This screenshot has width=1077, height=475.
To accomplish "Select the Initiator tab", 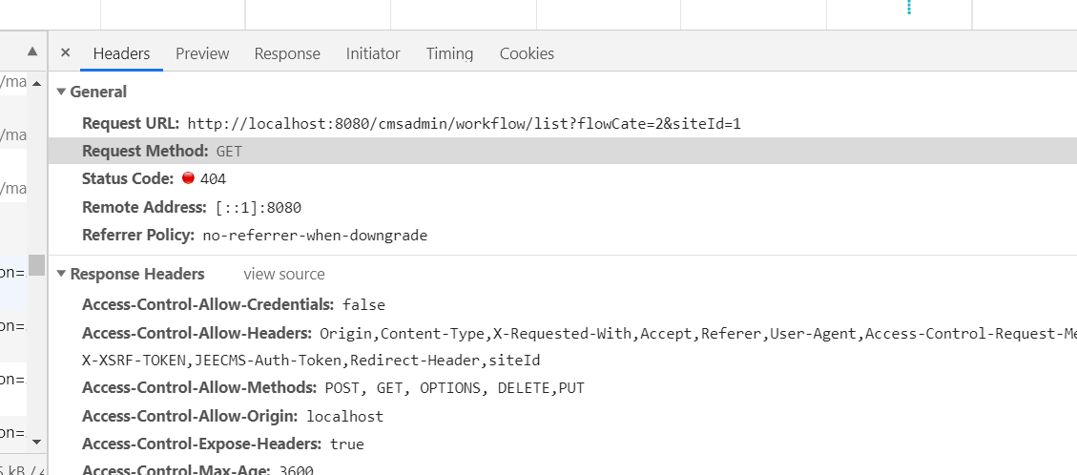I will coord(373,53).
